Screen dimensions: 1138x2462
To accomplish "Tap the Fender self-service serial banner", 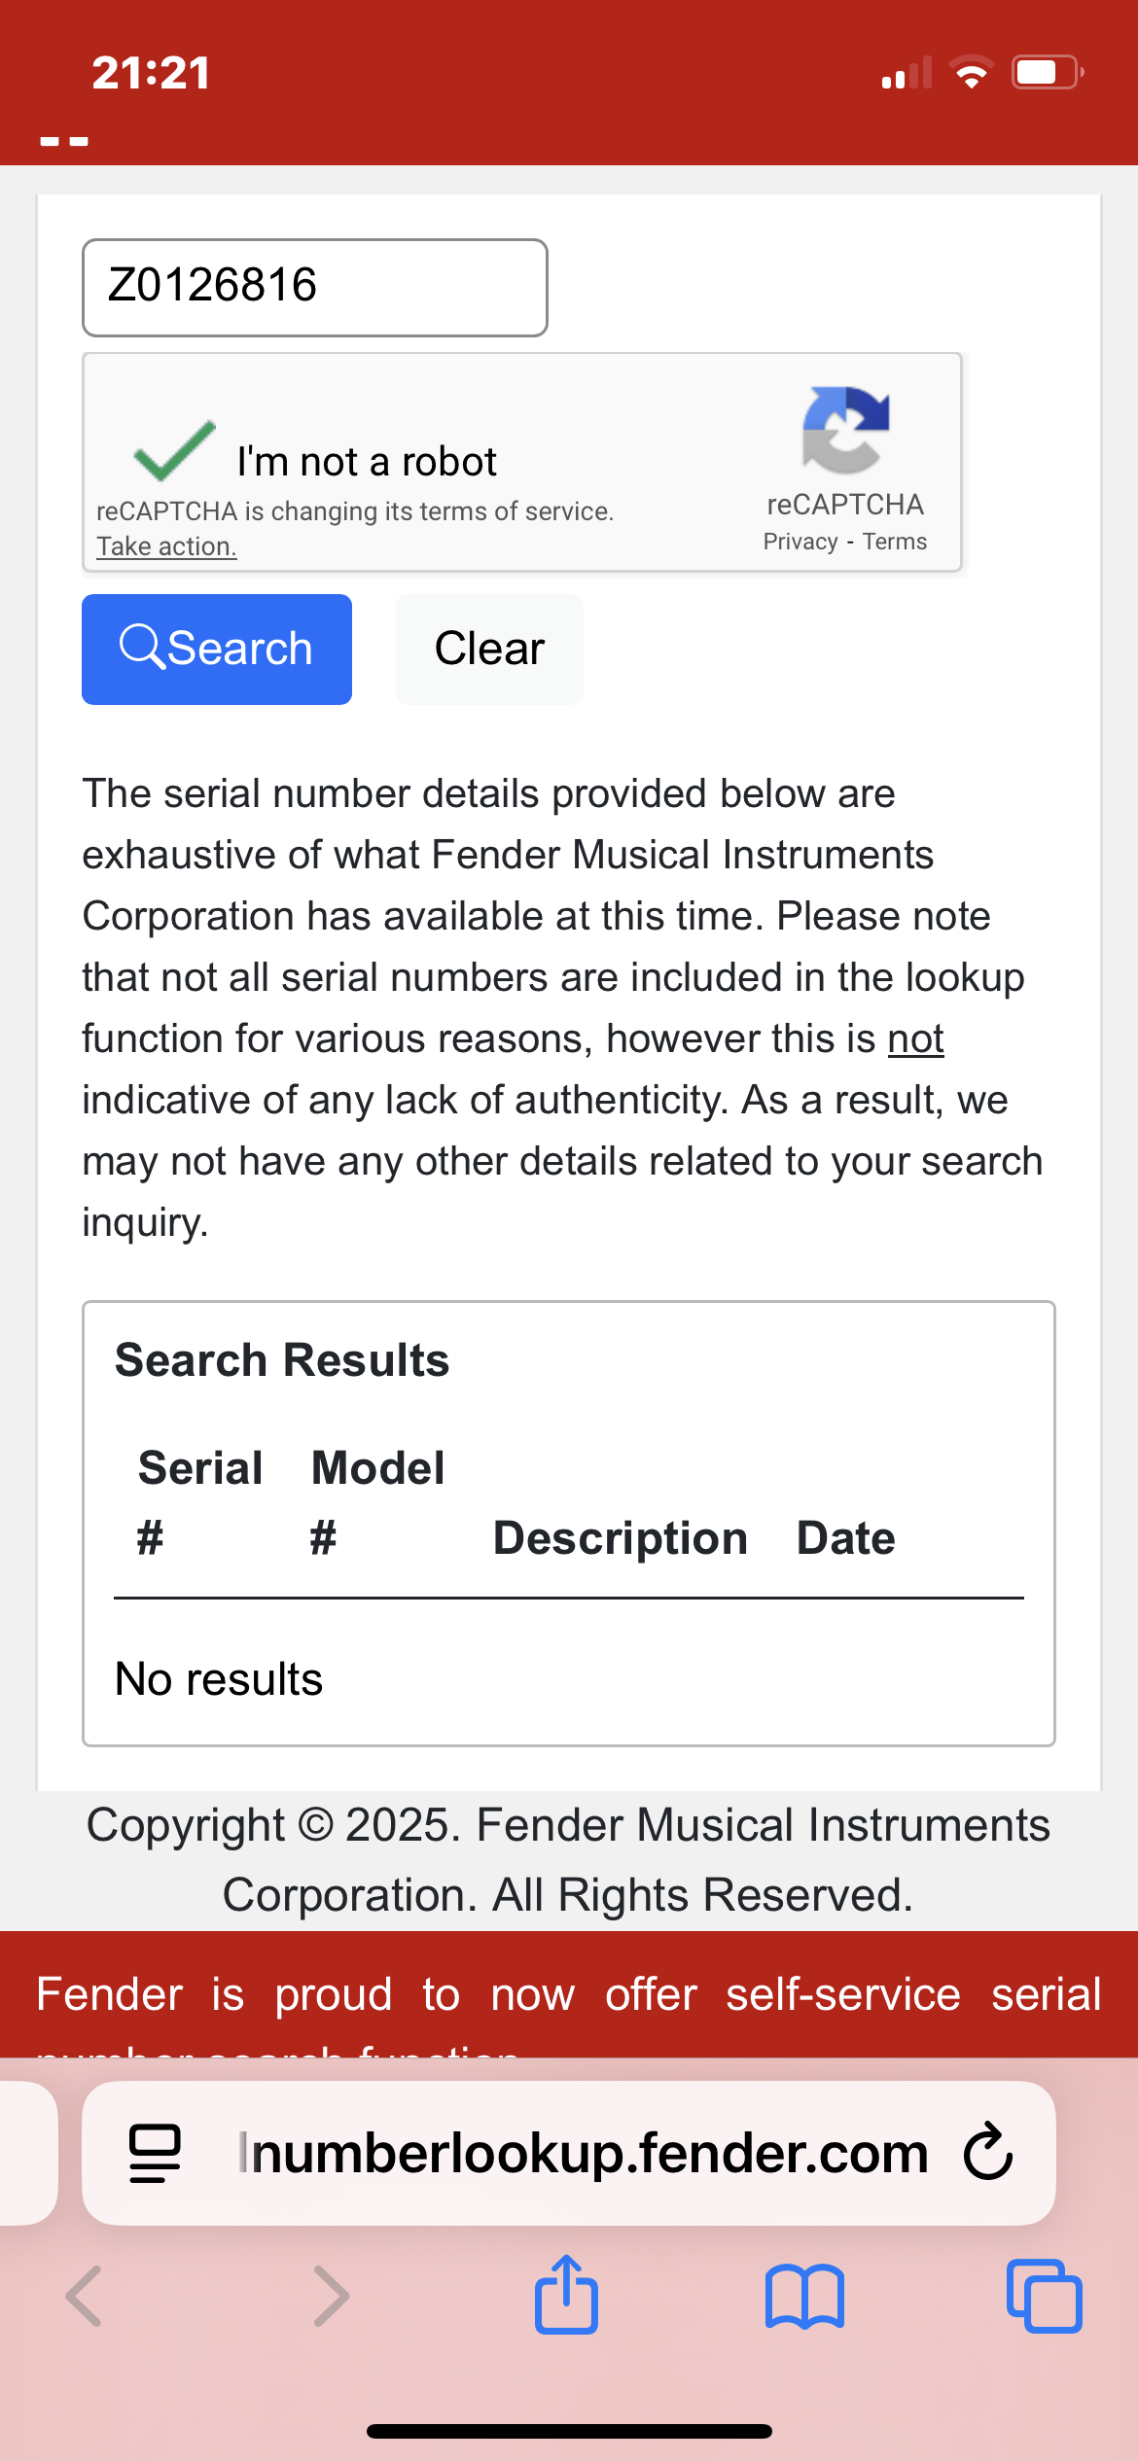I will 569,1995.
